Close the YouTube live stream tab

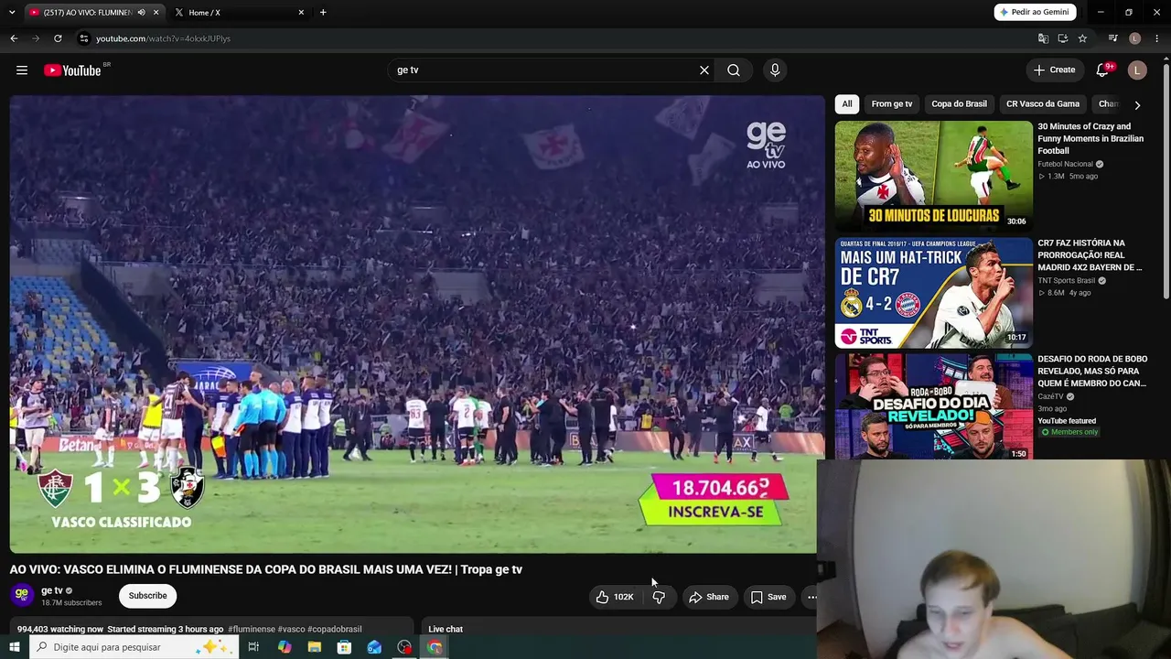pos(156,13)
